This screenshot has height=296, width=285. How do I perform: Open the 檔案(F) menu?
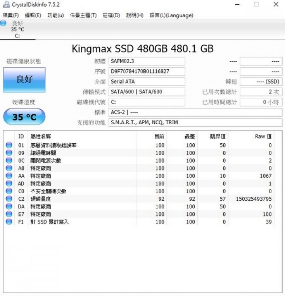[11, 15]
